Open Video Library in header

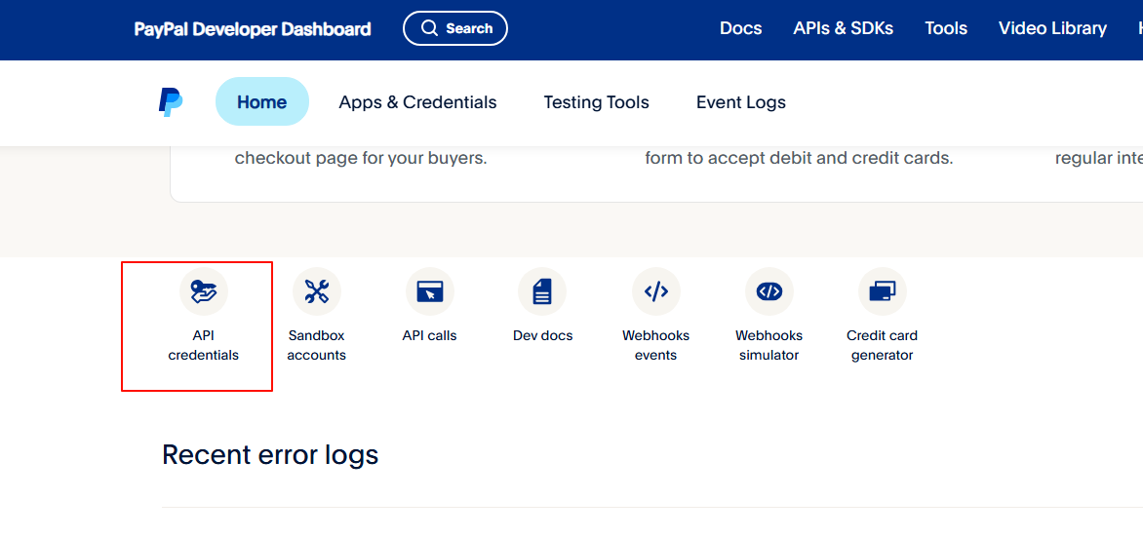1052,28
